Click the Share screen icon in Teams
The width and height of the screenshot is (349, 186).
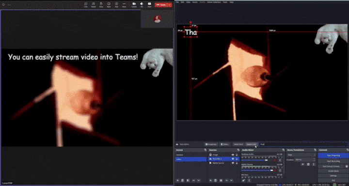click(150, 4)
